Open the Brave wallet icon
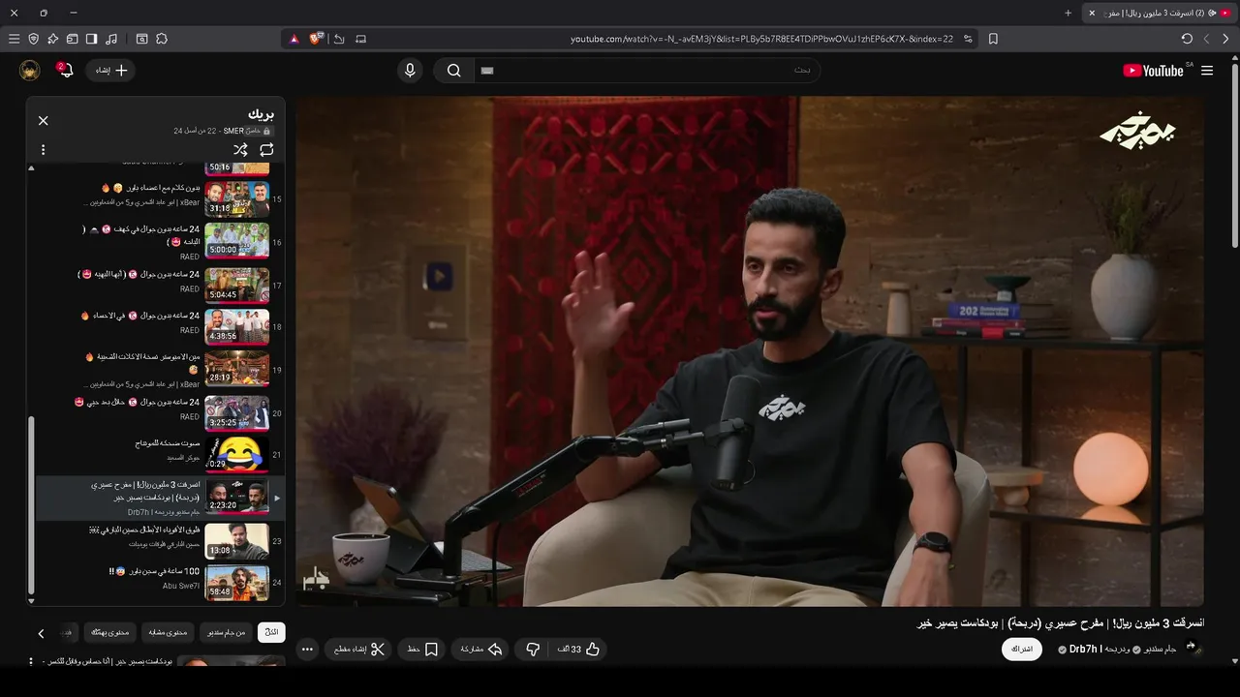1240x697 pixels. (x=73, y=39)
